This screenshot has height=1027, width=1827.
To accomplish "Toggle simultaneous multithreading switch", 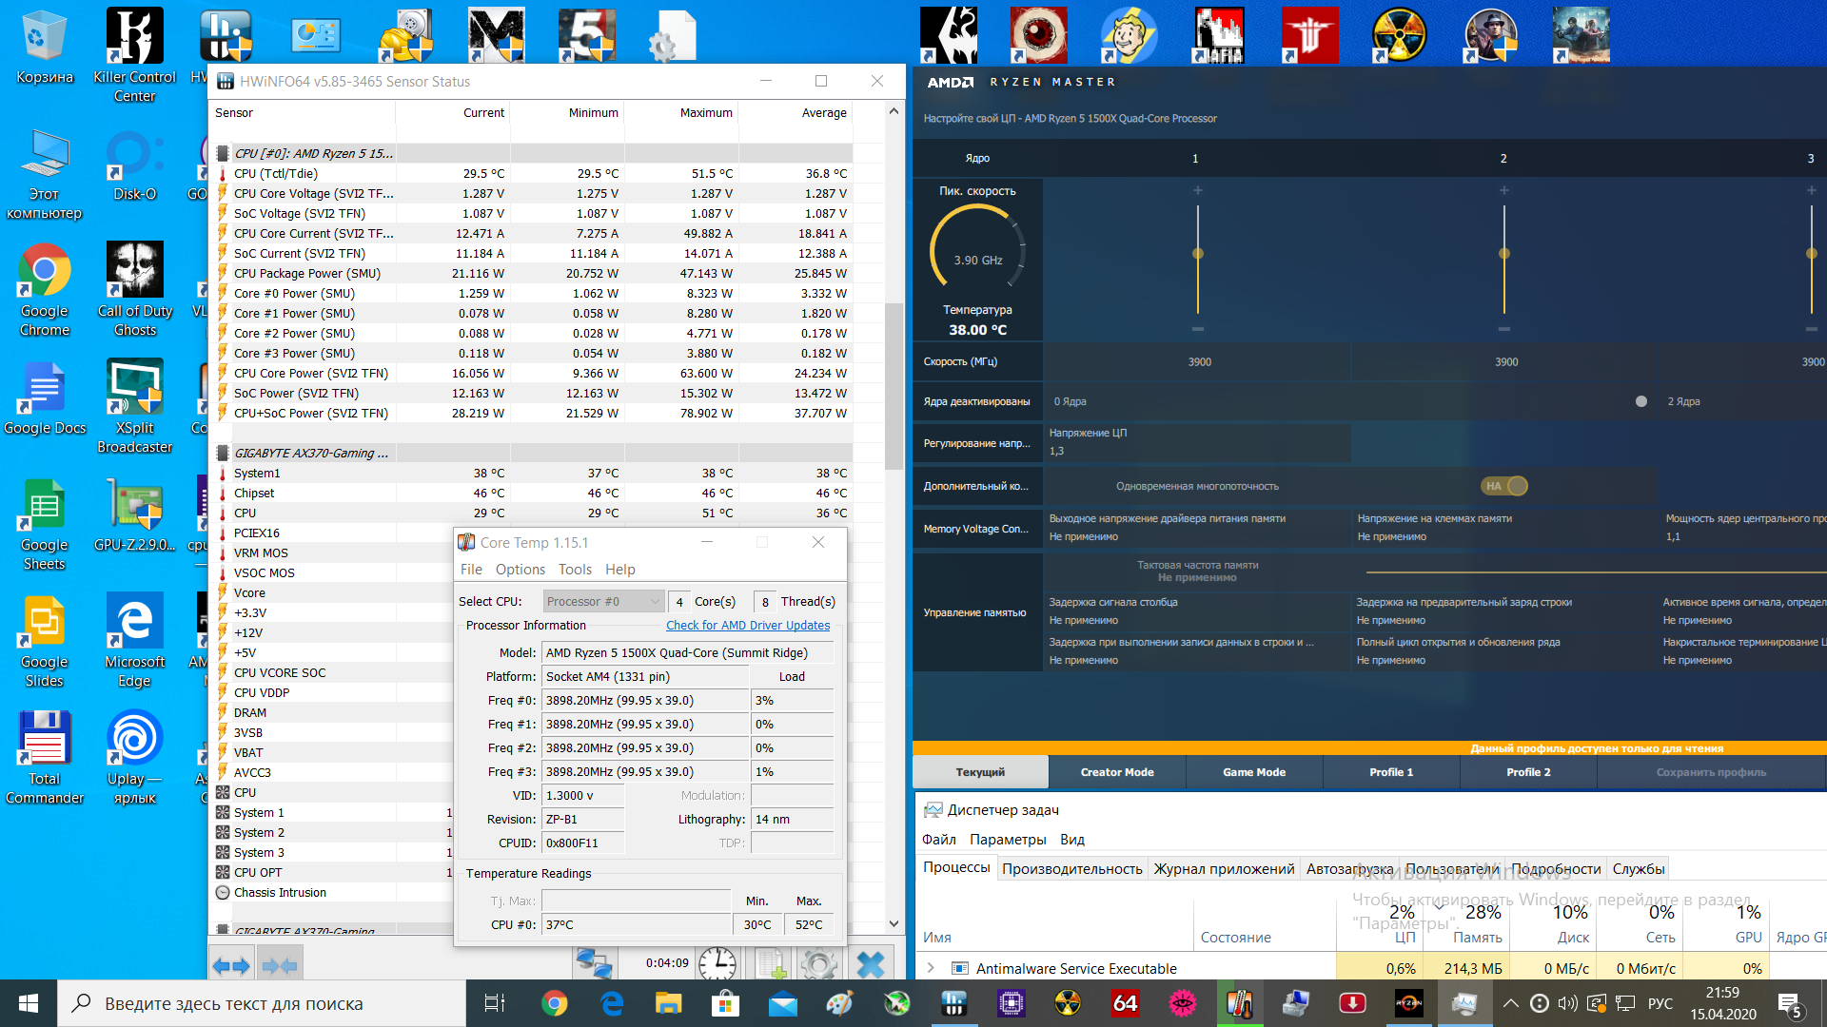I will [x=1504, y=486].
